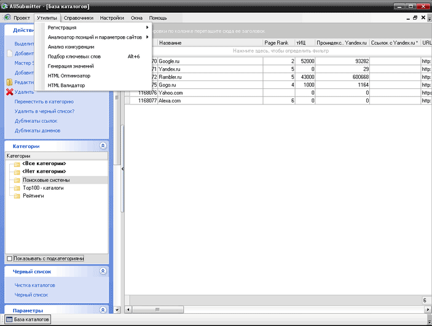
Task: Restore the inner document window
Action: click(415, 18)
